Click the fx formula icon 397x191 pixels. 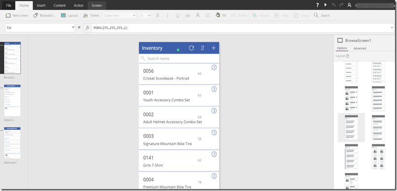(x=87, y=28)
